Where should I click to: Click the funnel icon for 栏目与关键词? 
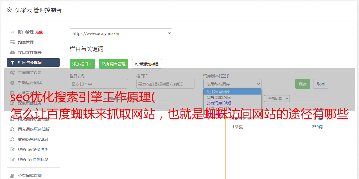12,62
